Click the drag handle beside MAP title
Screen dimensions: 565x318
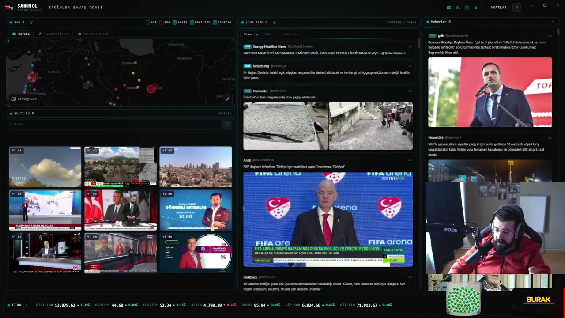pyautogui.click(x=23, y=22)
